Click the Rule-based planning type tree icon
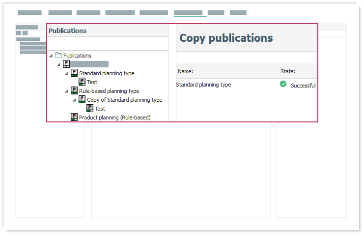Viewport: 364px width, 235px height. click(74, 90)
